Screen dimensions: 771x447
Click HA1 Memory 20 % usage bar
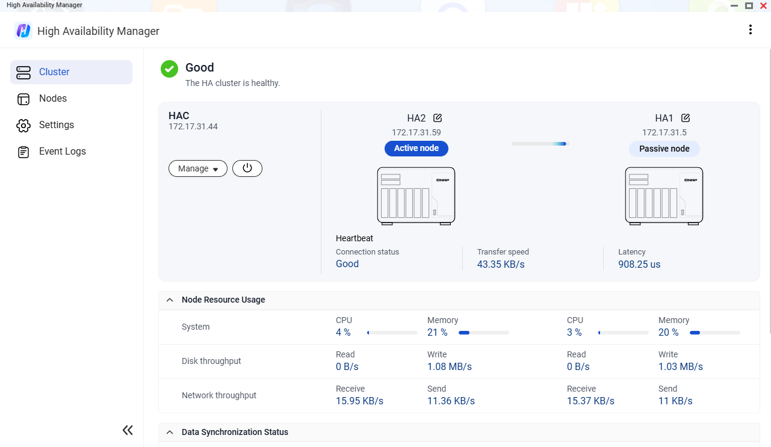[714, 333]
